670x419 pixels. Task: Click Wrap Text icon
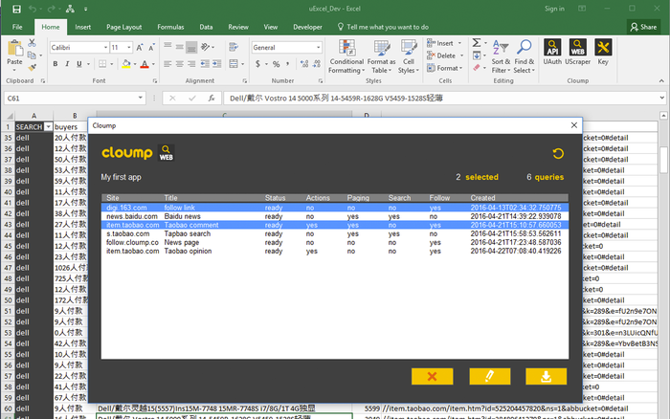tap(234, 47)
